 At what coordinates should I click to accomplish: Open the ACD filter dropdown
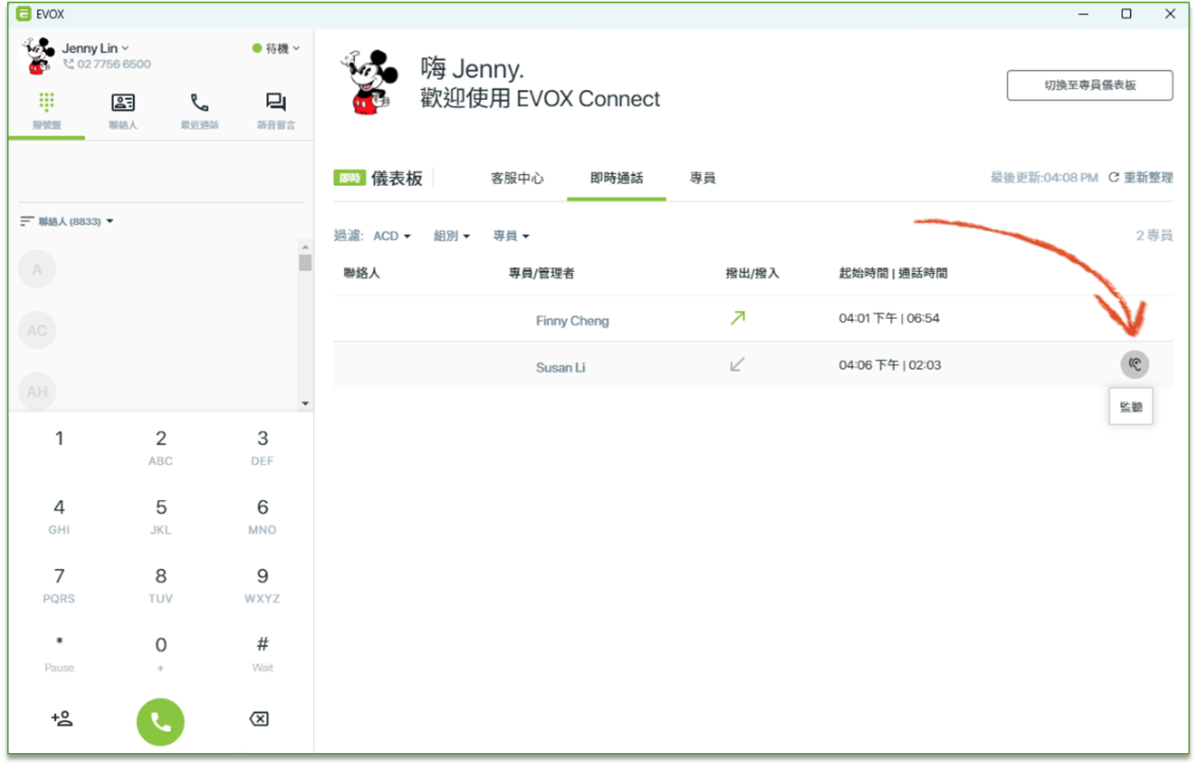[x=392, y=236]
